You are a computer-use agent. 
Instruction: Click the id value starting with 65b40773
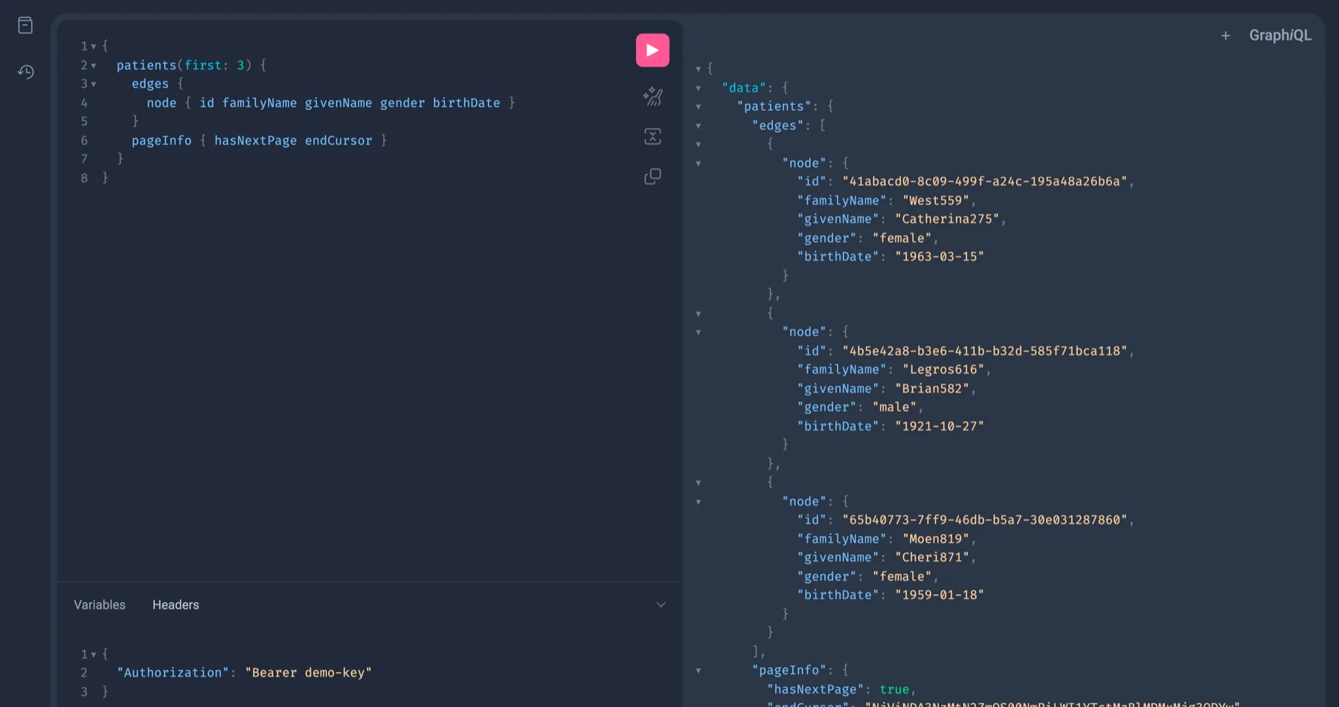pyautogui.click(x=985, y=520)
